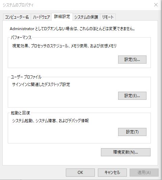Switch to the コンピューター名 tab
The image size is (162, 180).
[17, 17]
